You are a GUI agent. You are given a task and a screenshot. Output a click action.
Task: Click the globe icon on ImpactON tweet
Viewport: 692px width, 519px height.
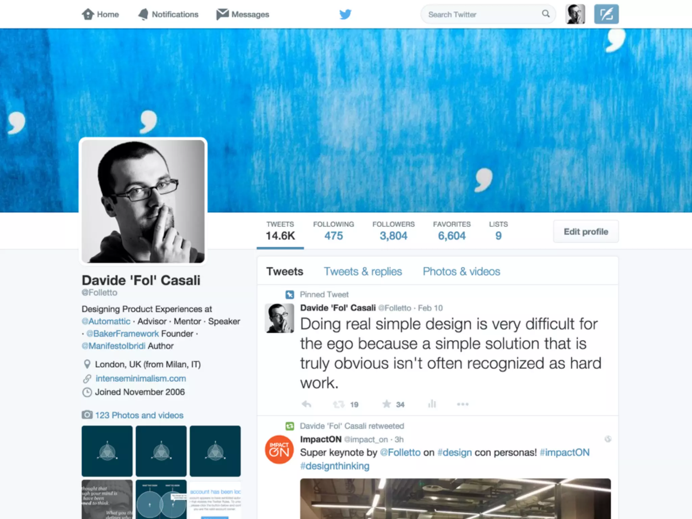pos(608,439)
